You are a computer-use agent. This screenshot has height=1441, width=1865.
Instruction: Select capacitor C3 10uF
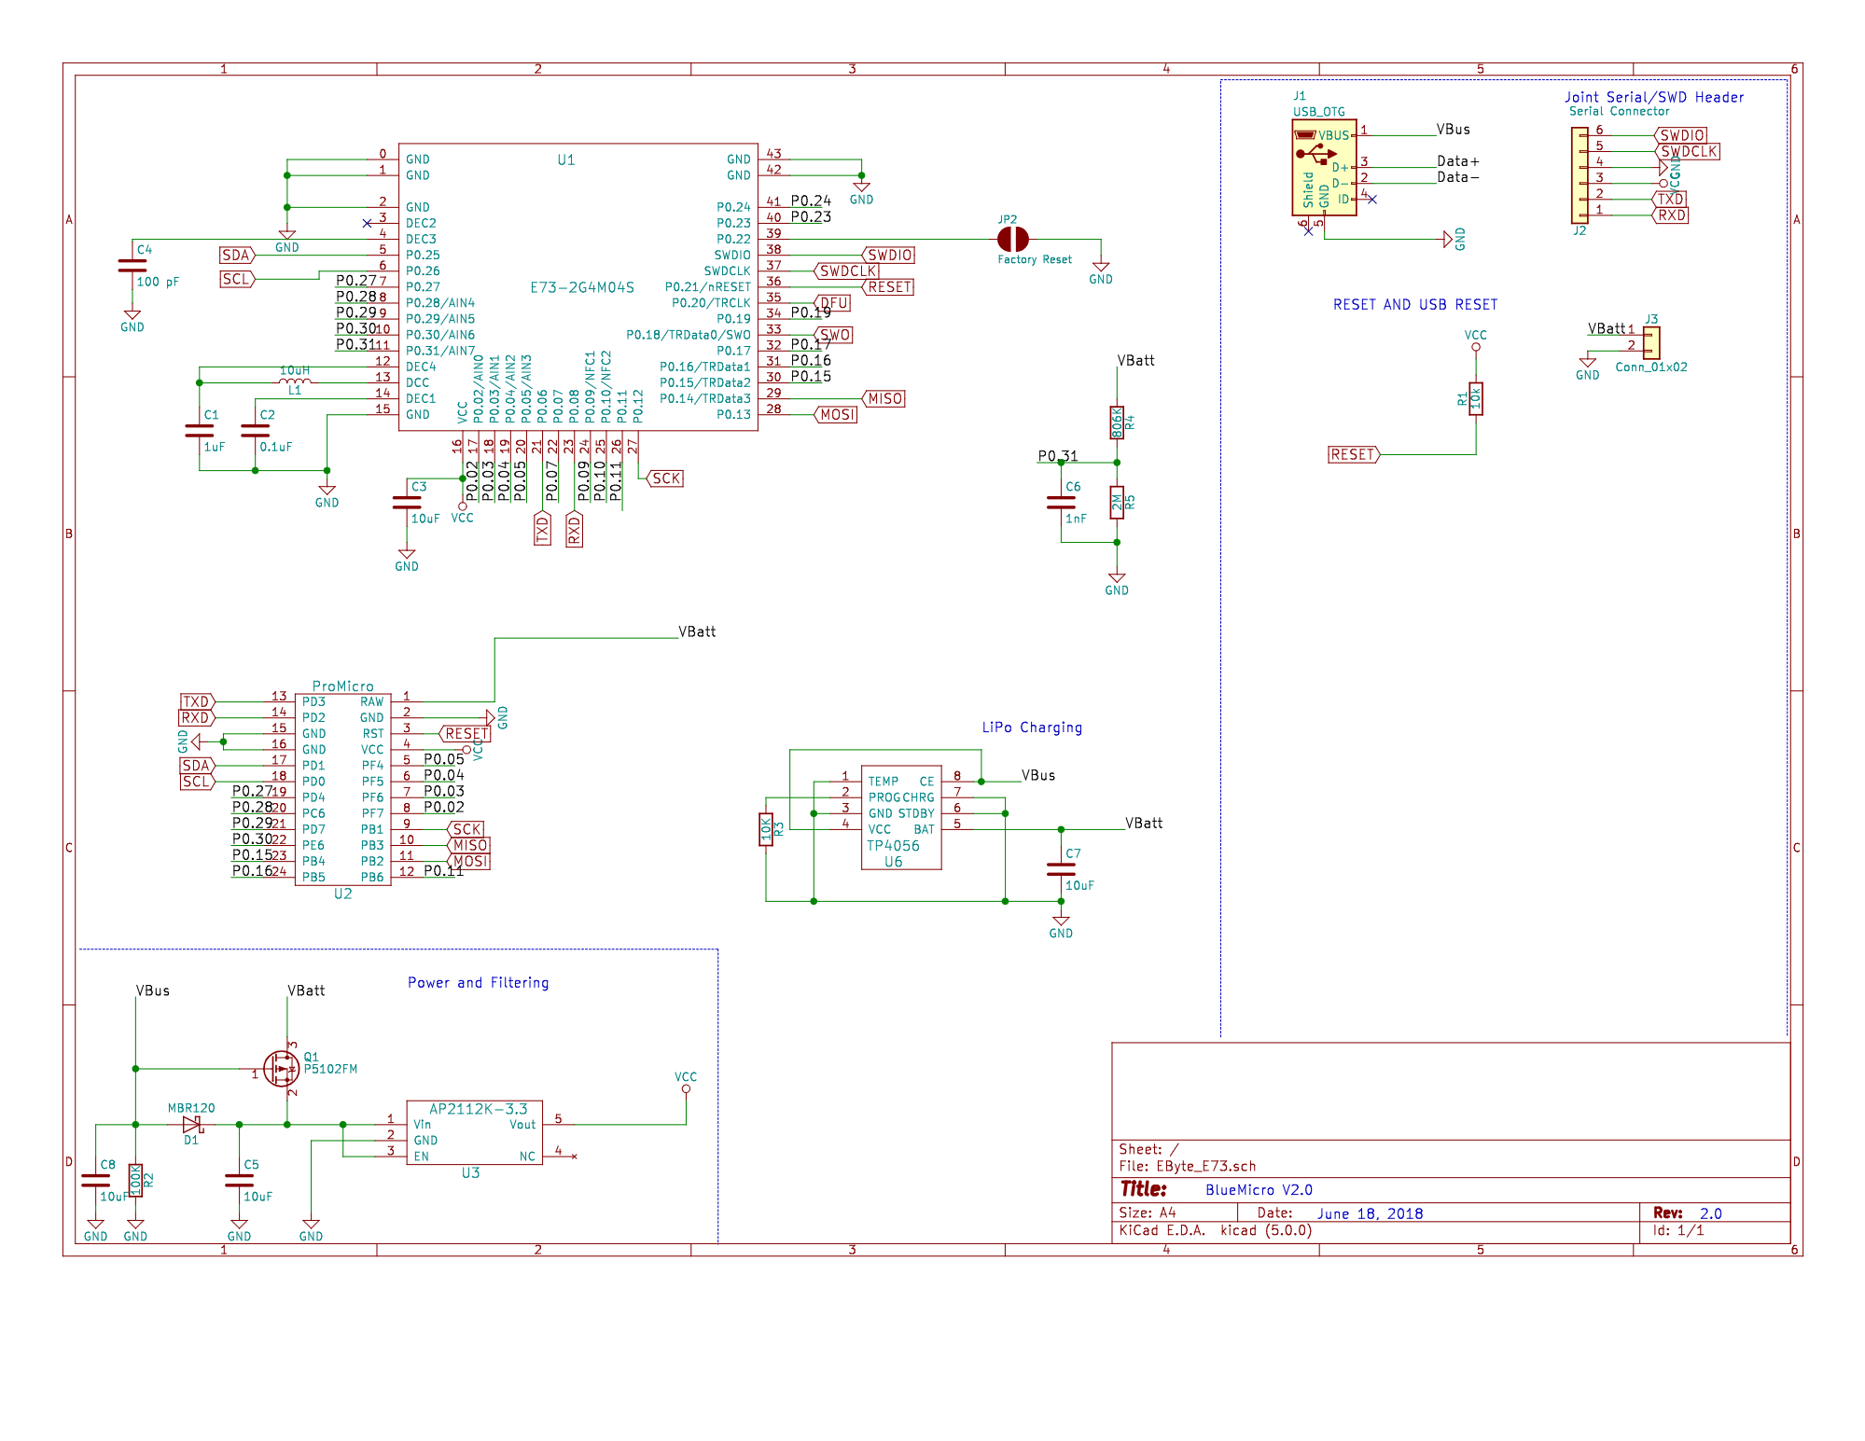407,502
